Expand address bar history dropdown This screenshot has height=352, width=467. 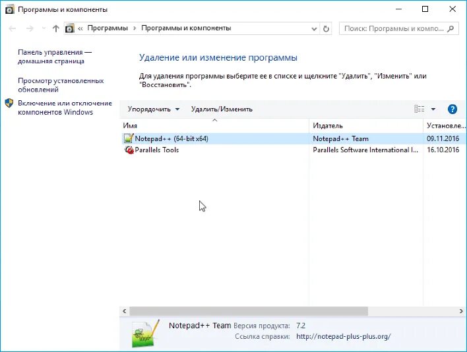(314, 29)
